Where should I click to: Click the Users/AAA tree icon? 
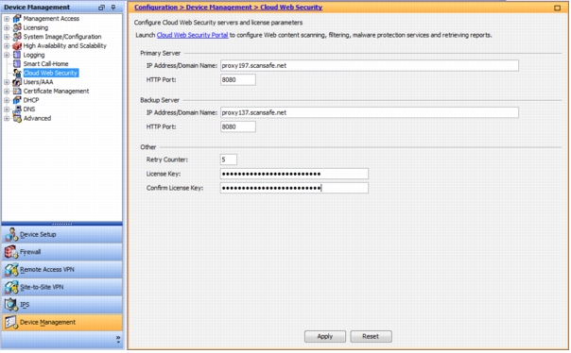click(x=17, y=82)
